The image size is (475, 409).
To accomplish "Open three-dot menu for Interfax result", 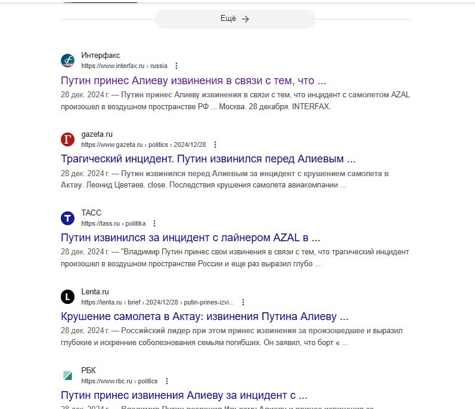I will pyautogui.click(x=176, y=66).
